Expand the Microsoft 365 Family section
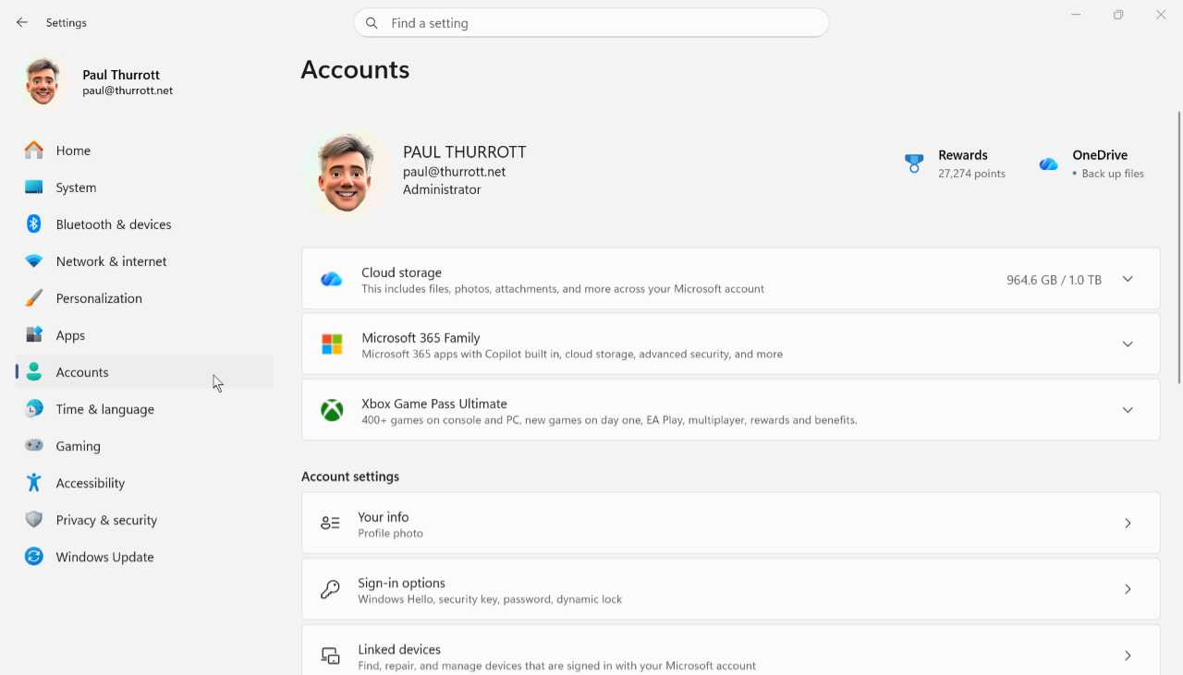Screen dimensions: 1183x675 pyautogui.click(x=1128, y=344)
